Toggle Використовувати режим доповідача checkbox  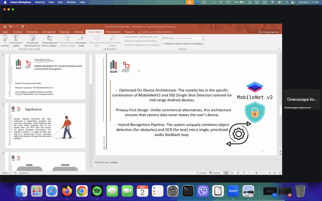coord(164,43)
